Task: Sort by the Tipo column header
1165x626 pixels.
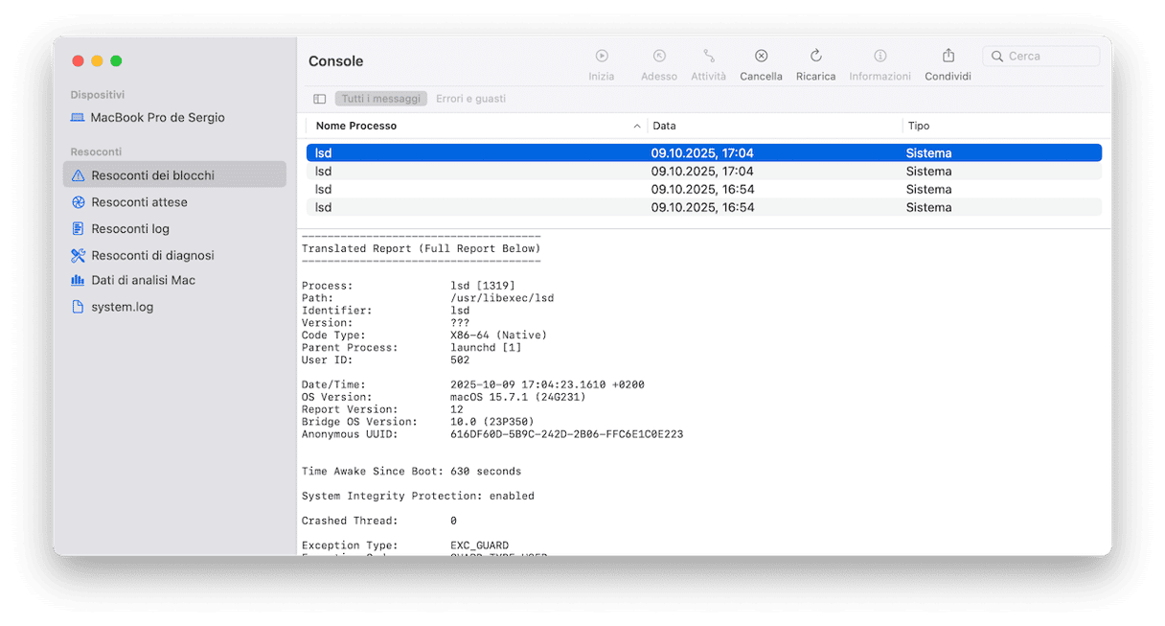Action: point(918,126)
